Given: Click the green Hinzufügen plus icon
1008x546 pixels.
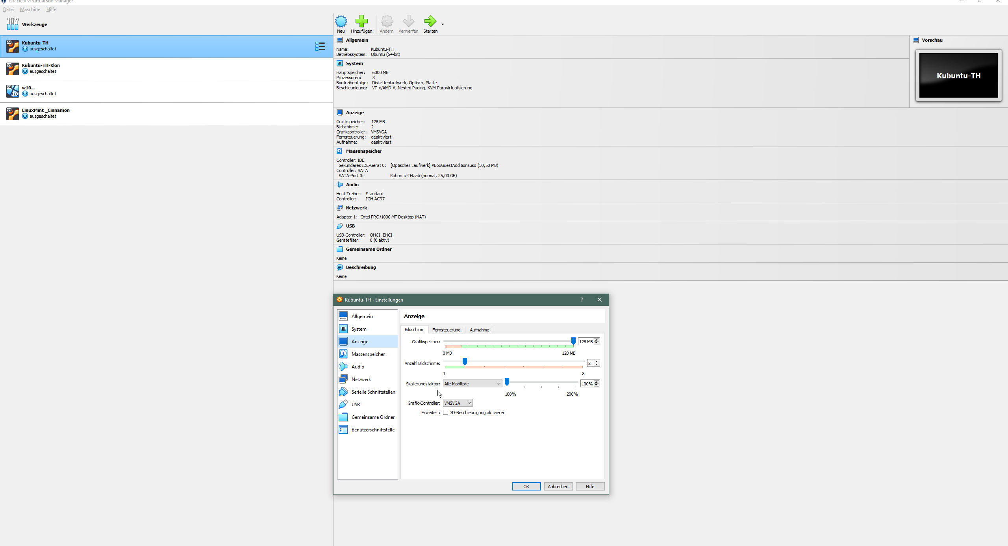Looking at the screenshot, I should coord(361,21).
